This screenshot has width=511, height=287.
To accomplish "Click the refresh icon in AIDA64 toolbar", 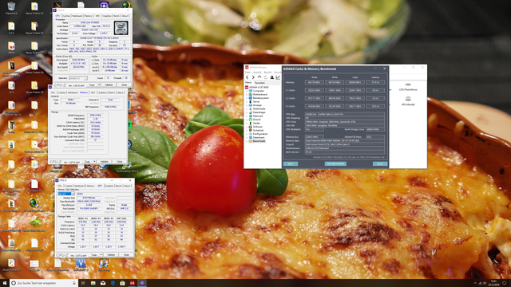I will coord(266,77).
